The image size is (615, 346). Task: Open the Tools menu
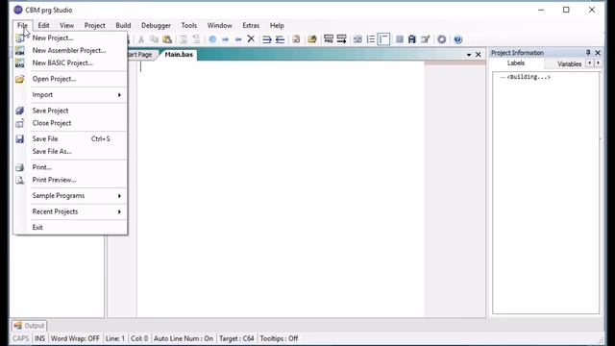point(188,26)
